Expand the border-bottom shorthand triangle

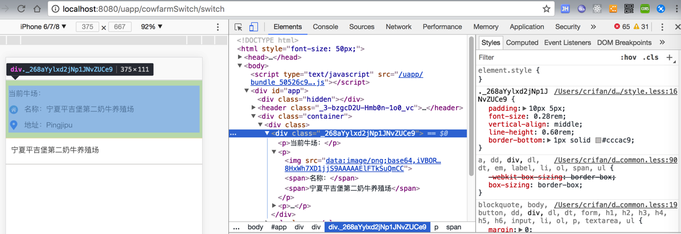click(x=550, y=140)
